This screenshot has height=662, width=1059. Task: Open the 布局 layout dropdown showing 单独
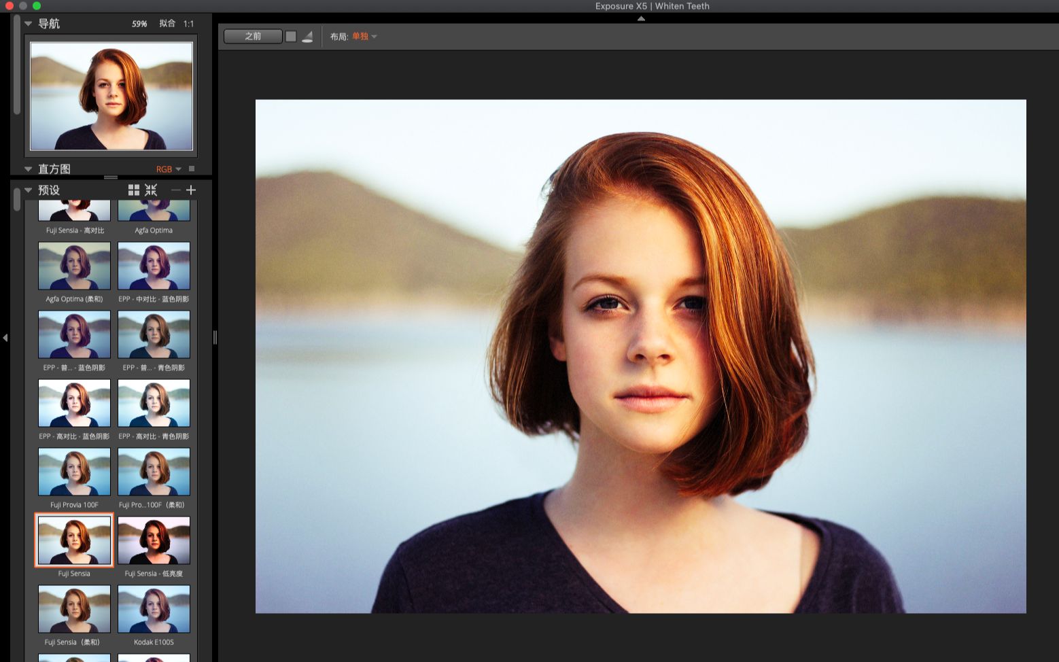click(x=364, y=37)
